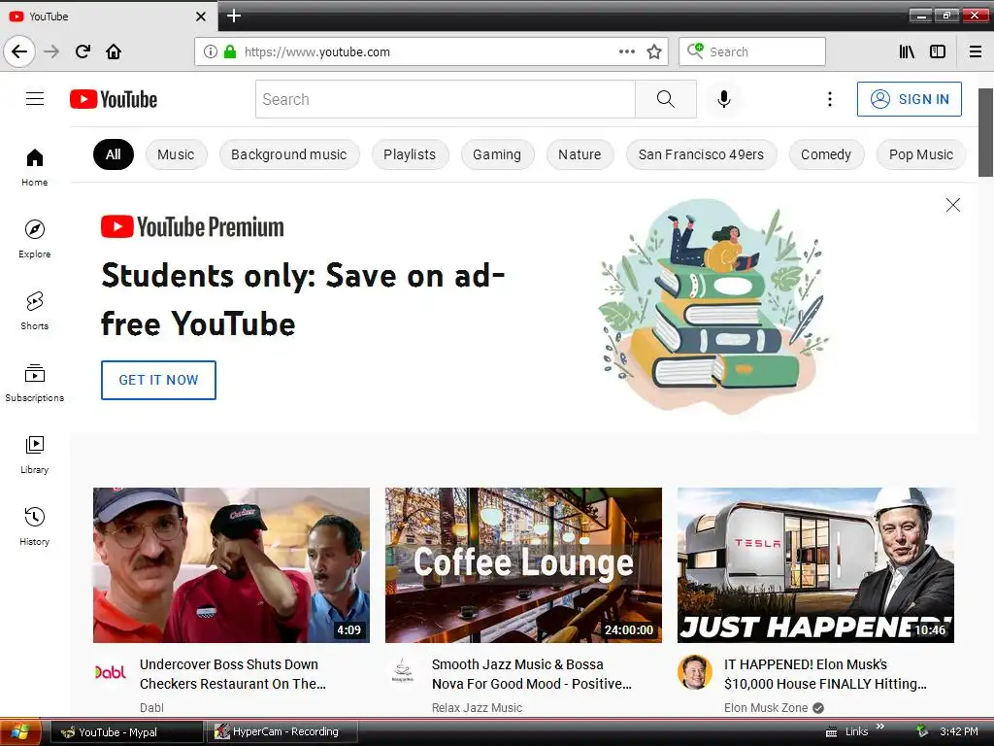Show site information icon in address bar
The image size is (994, 746).
point(211,51)
